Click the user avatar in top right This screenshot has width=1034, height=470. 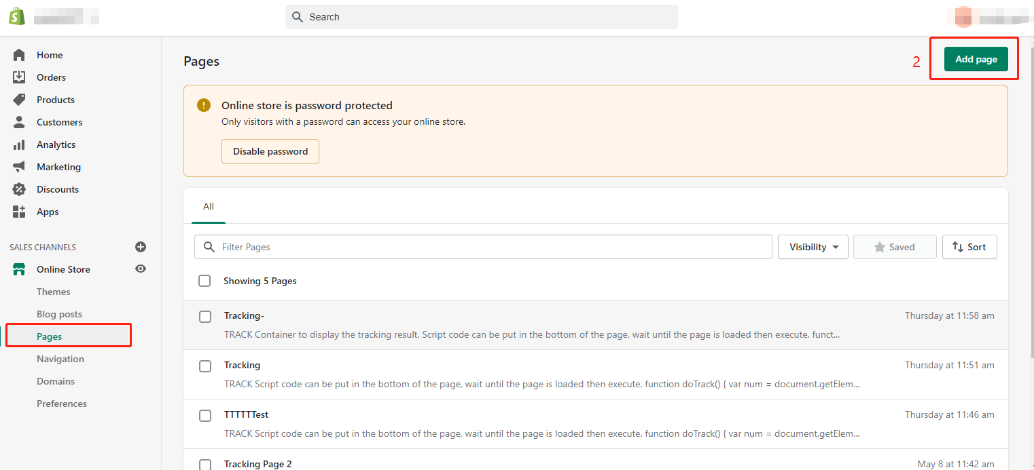963,16
